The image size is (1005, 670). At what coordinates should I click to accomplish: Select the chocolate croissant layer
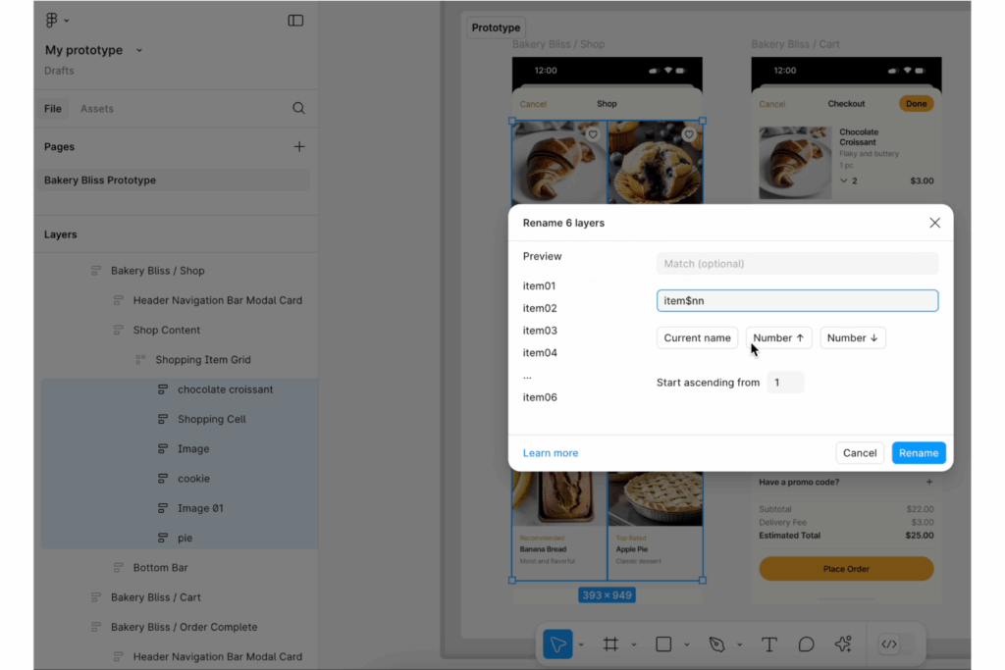pyautogui.click(x=223, y=389)
